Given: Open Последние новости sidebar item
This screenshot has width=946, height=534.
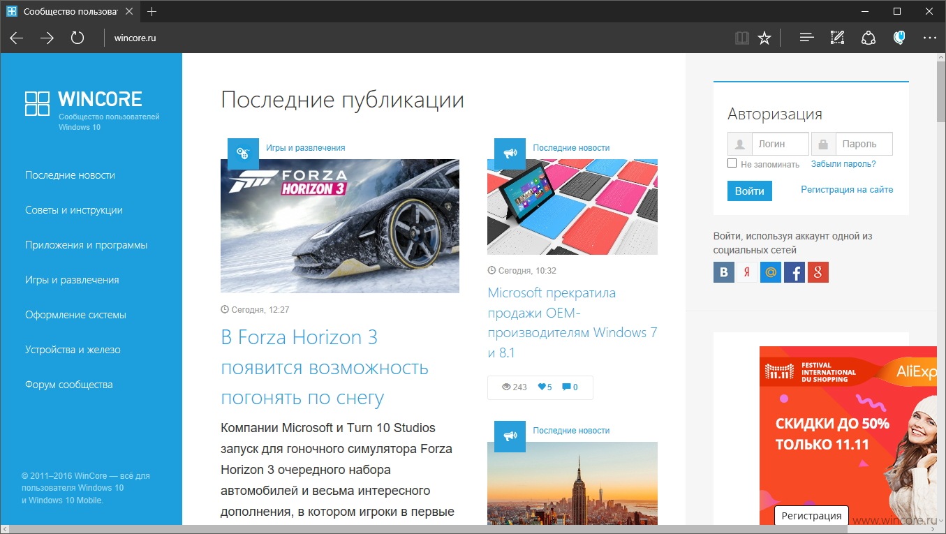Looking at the screenshot, I should point(70,175).
